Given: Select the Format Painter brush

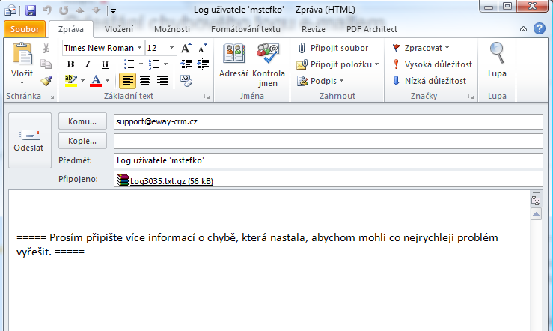Looking at the screenshot, I should coord(46,81).
